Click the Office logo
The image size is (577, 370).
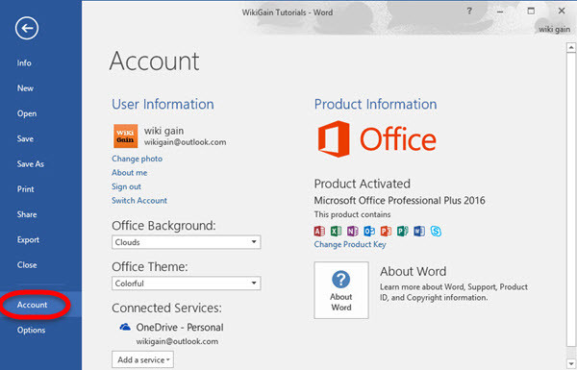point(377,139)
